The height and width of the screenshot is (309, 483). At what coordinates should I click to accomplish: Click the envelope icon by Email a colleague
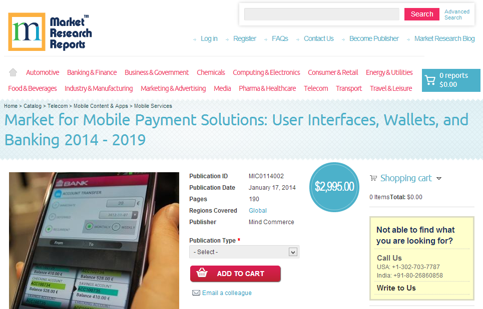[x=196, y=293]
